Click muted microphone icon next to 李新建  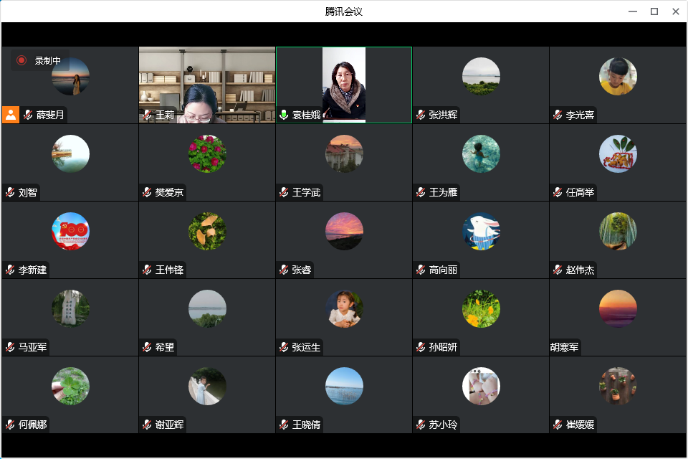click(10, 270)
